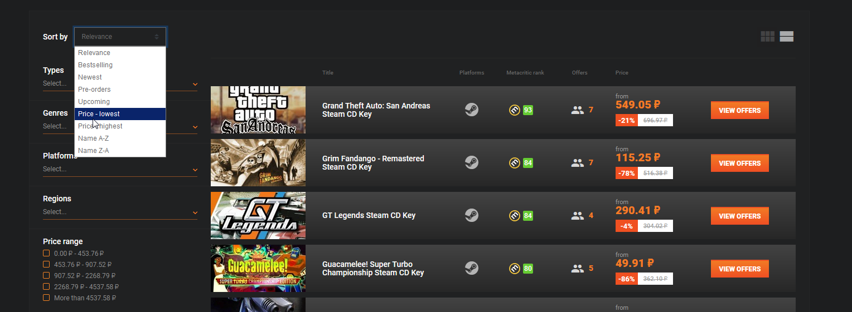The image size is (852, 312).
Task: Click the -78% discount badge
Action: click(x=627, y=173)
